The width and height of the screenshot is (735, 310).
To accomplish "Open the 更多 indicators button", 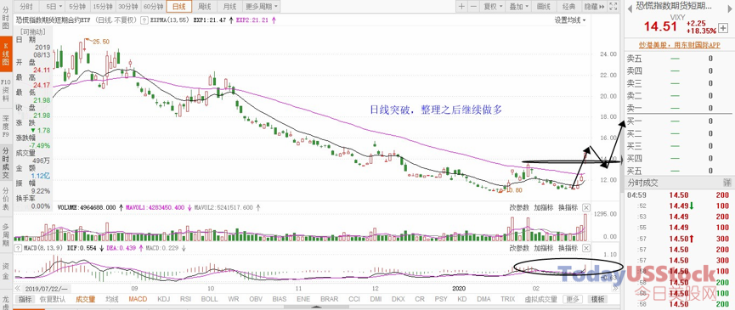I will pos(573,299).
